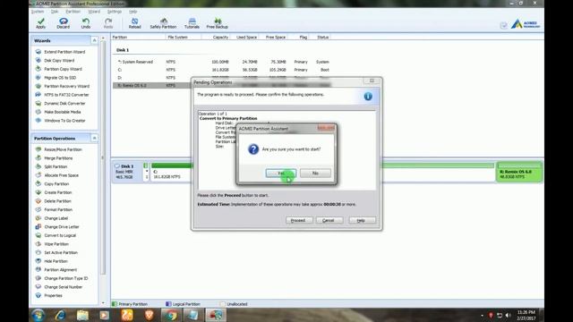573x322 pixels.
Task: Open Tutorials from toolbar
Action: point(192,23)
